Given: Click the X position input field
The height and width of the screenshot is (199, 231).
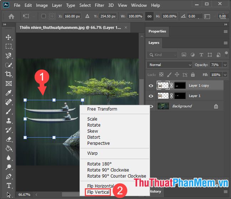Looking at the screenshot, I should coord(72,16).
